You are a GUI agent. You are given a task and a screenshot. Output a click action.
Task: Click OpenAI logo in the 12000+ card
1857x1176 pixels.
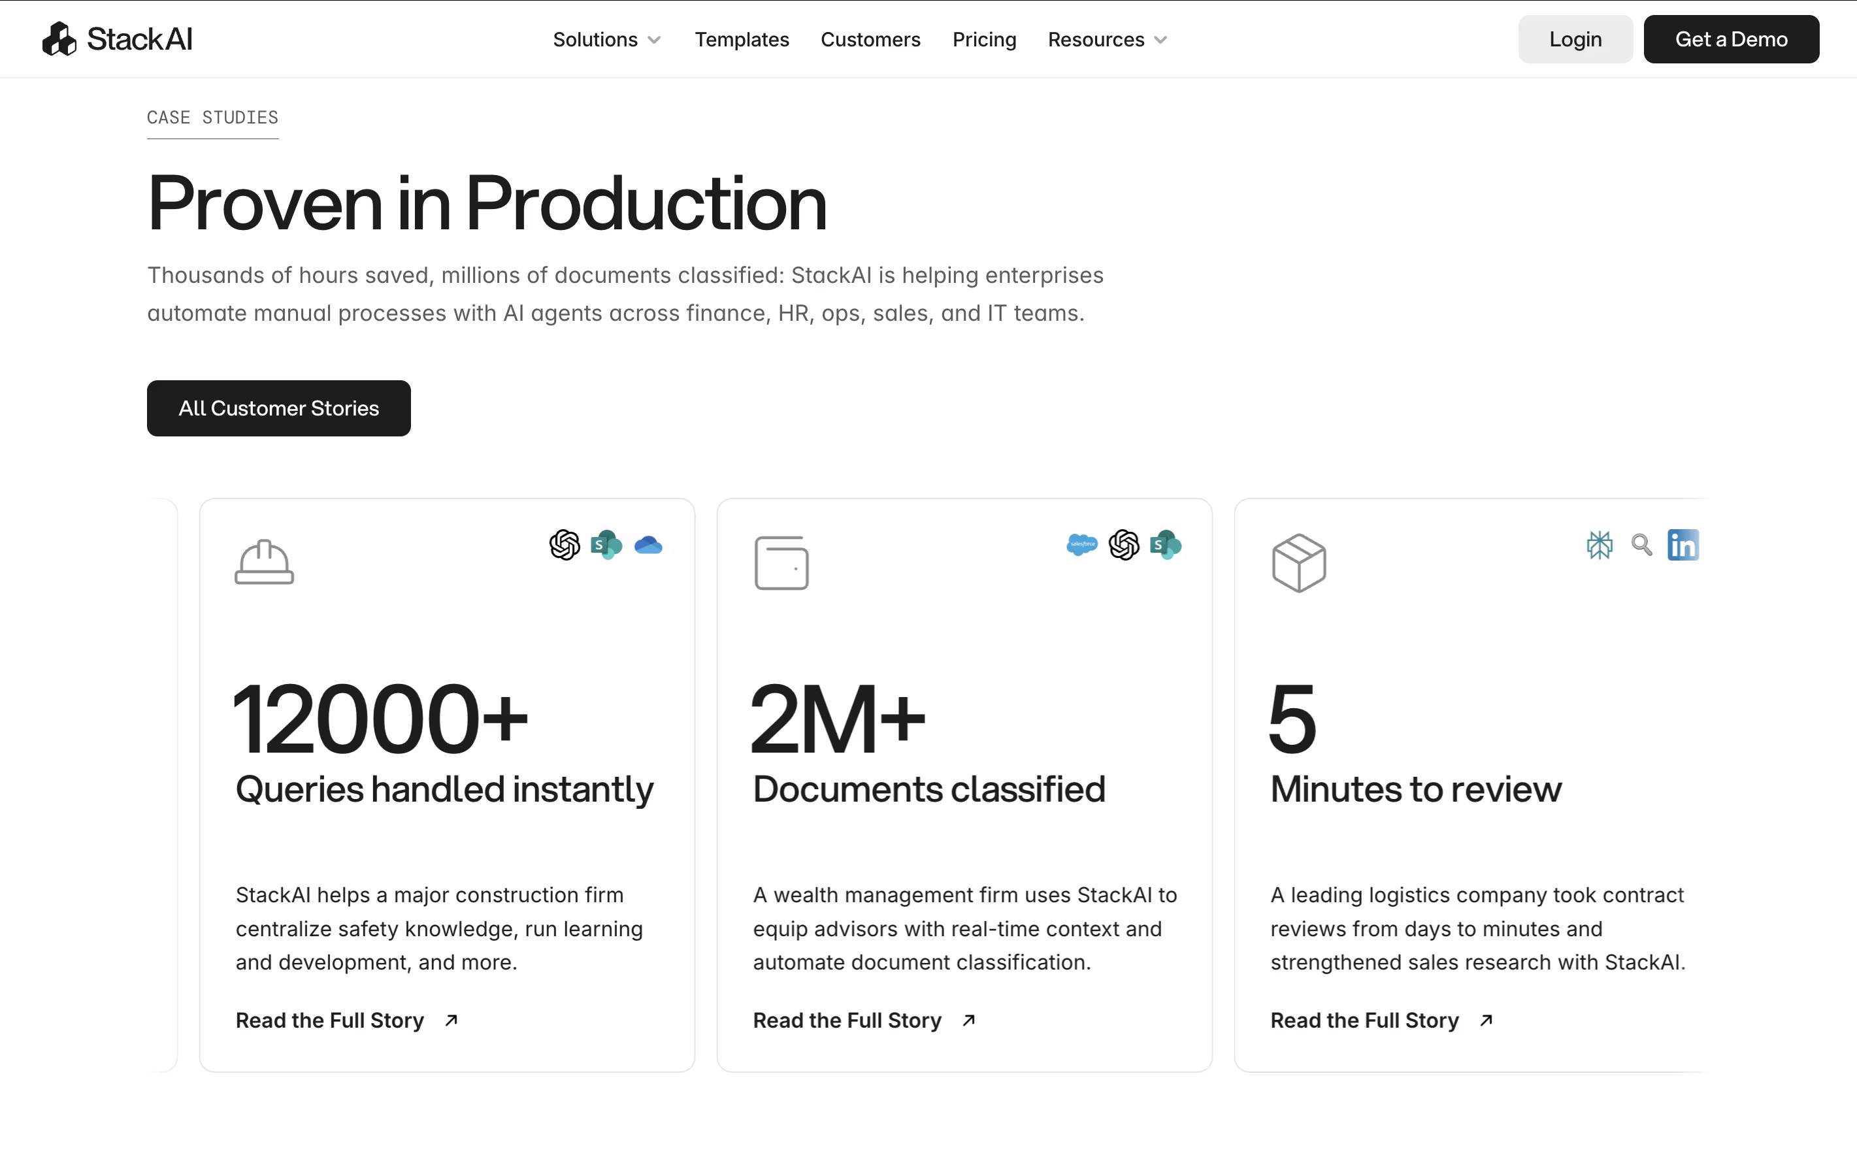click(565, 545)
